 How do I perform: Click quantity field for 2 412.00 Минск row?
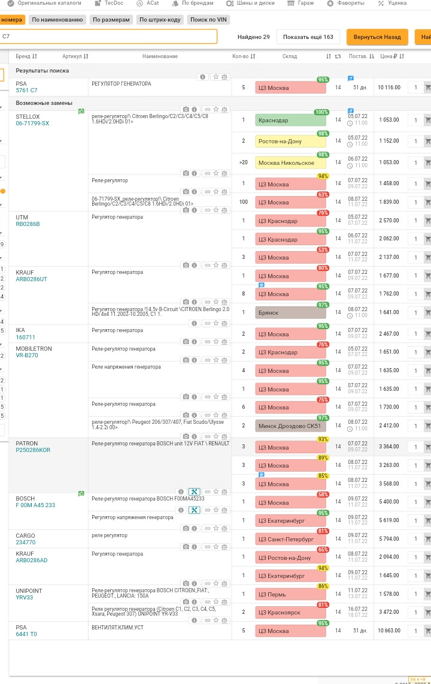click(415, 426)
